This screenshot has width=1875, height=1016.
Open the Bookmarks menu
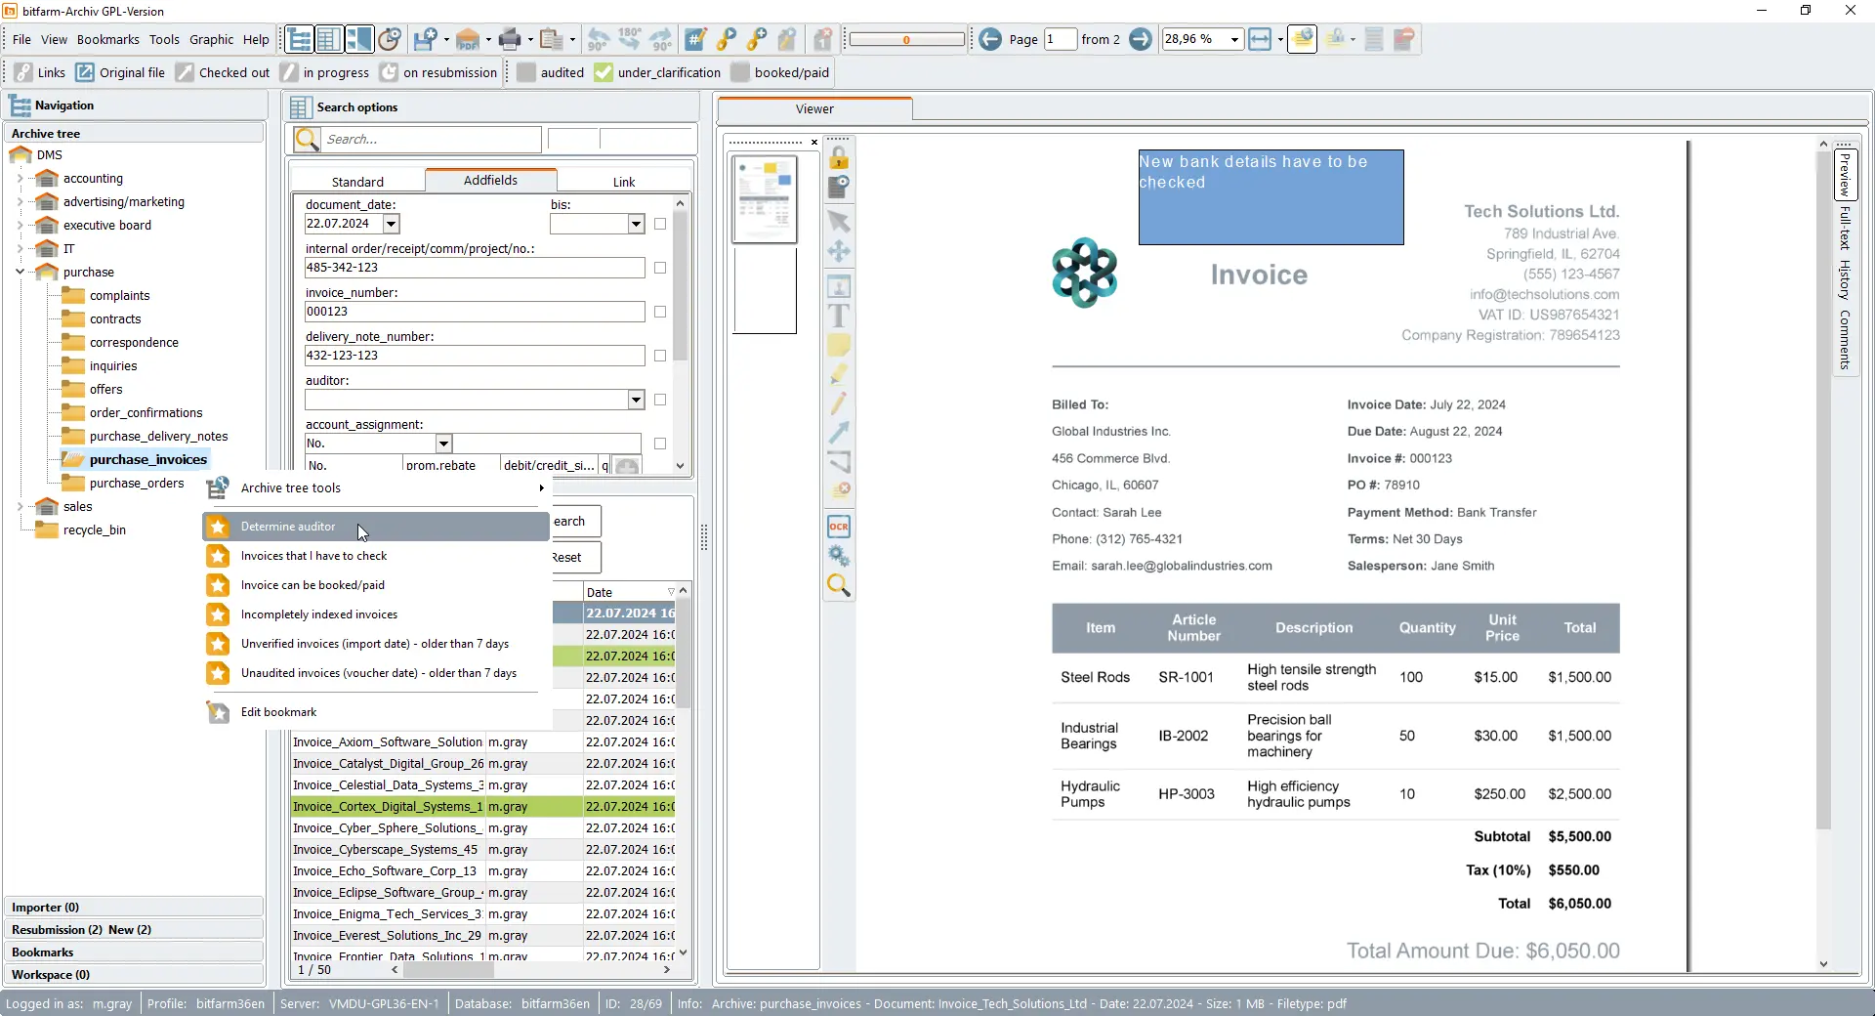tap(107, 39)
